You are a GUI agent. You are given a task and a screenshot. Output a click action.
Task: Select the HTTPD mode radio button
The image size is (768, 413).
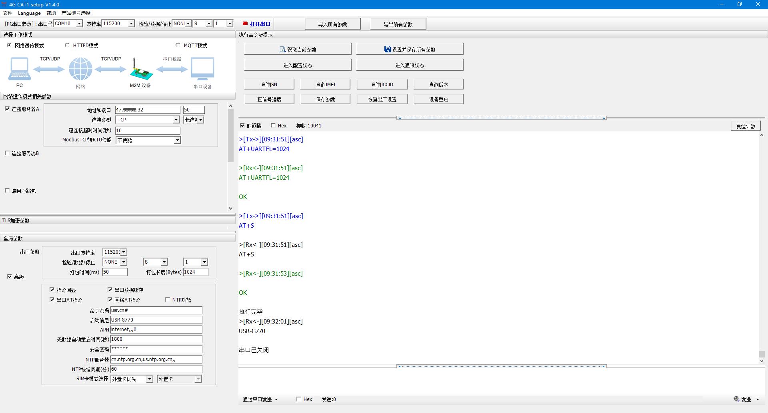(x=67, y=45)
